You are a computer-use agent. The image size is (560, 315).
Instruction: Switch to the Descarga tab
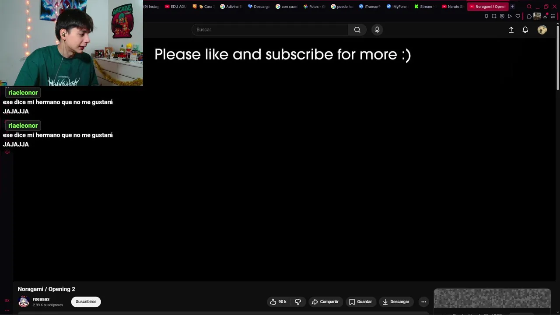[x=258, y=7]
